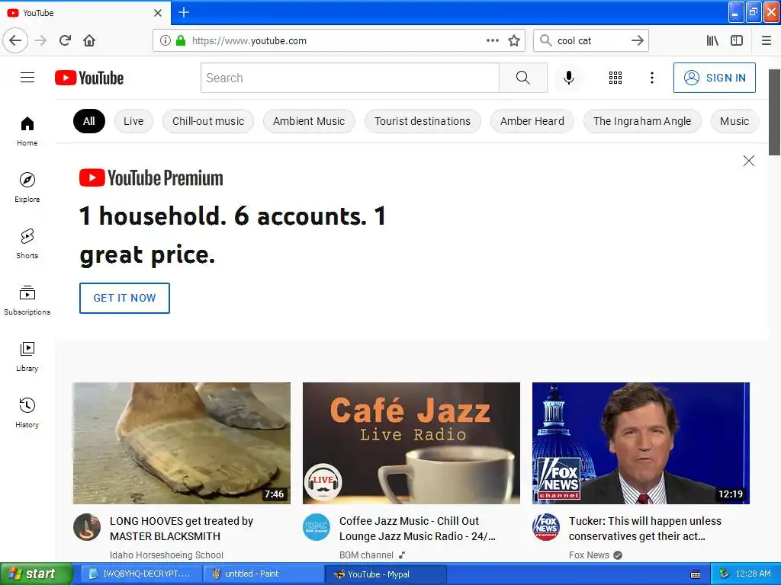The image size is (781, 585).
Task: Click the YouTube logo
Action: pyautogui.click(x=89, y=78)
